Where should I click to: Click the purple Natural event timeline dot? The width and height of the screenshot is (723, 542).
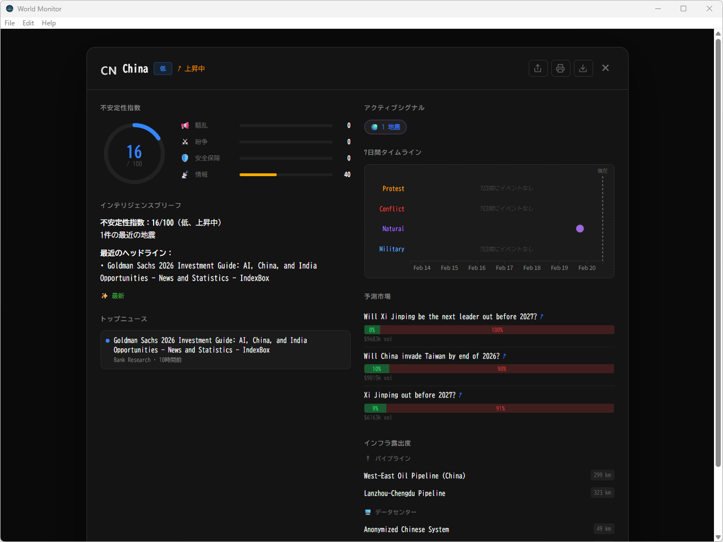[x=580, y=229]
